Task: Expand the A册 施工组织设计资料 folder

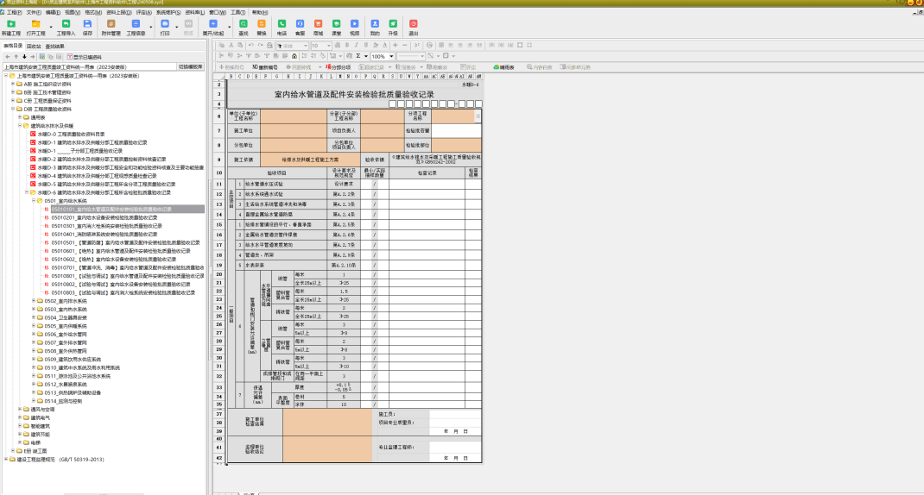Action: click(13, 85)
